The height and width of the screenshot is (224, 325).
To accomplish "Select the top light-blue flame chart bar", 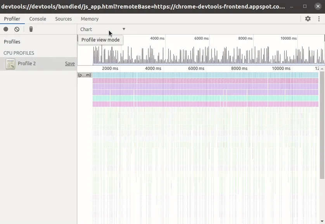I will click(205, 75).
